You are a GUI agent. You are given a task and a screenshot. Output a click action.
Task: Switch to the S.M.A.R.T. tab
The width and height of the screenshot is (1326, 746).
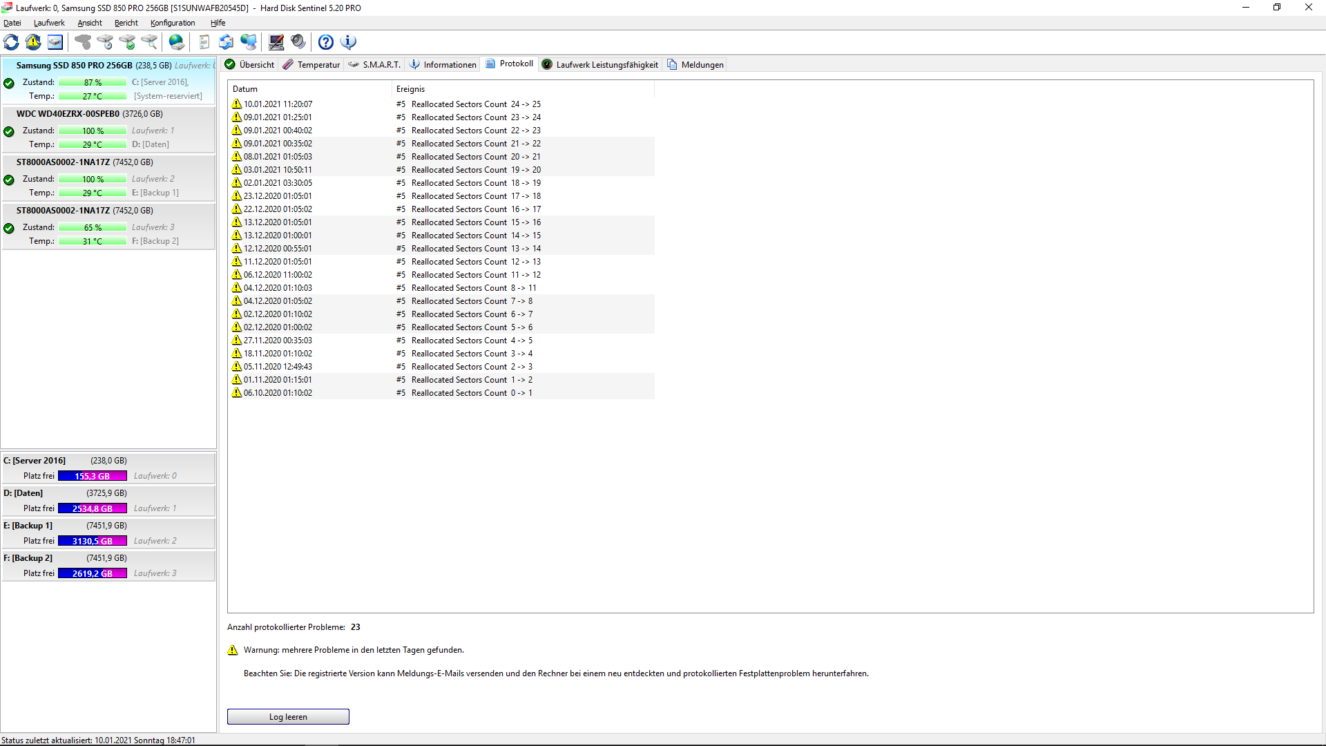(x=374, y=64)
